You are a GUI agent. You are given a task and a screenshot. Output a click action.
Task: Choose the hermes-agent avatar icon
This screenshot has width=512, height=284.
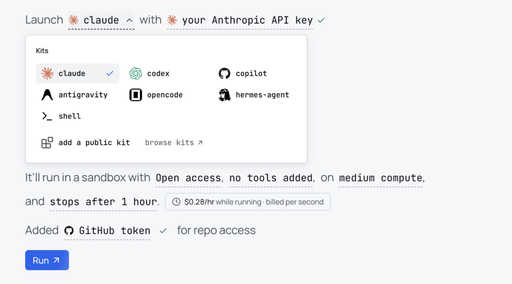click(224, 95)
